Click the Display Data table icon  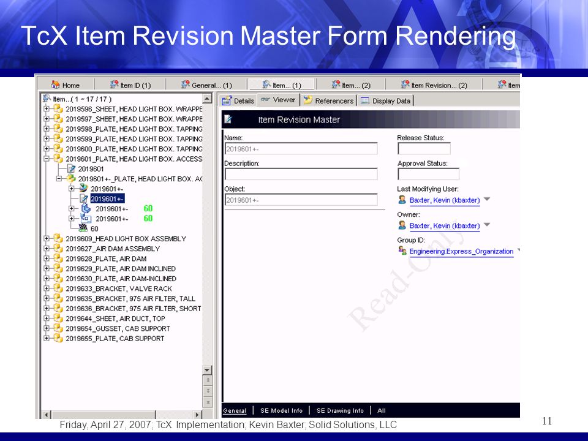(365, 100)
